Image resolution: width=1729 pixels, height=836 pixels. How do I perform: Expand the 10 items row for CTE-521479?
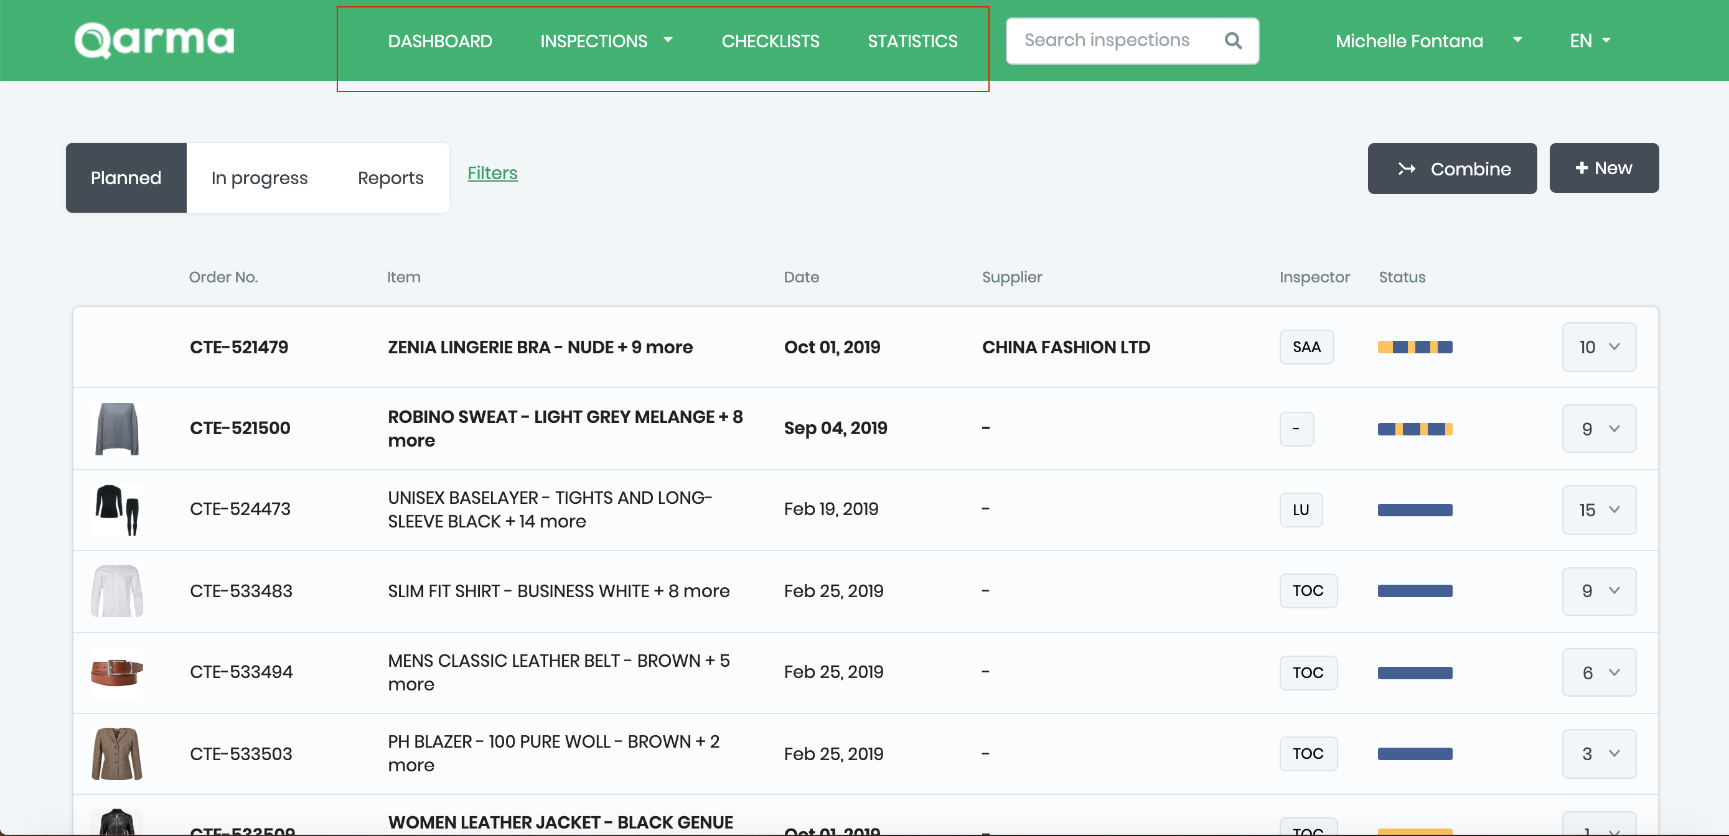1598,347
